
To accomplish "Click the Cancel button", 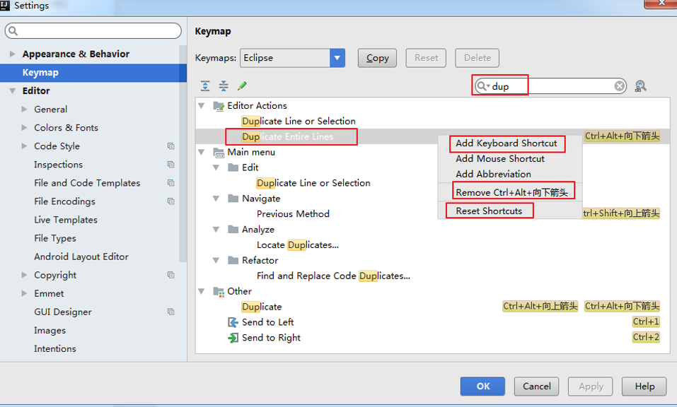I will [537, 387].
